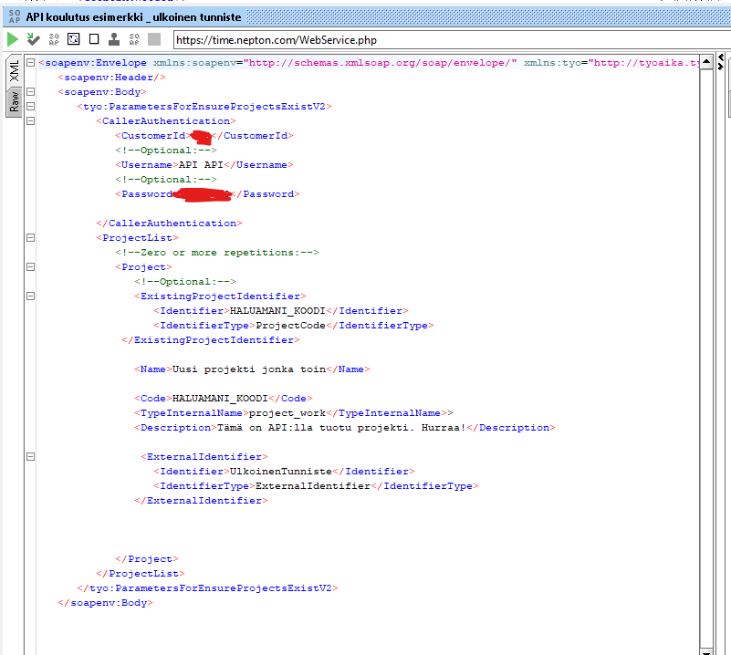
Task: Click the upper panel split arrow at right edge
Action: [x=721, y=57]
